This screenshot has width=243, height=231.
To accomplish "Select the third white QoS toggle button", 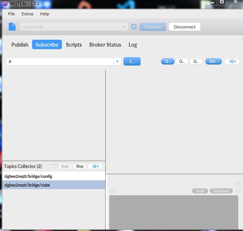I will [x=196, y=61].
